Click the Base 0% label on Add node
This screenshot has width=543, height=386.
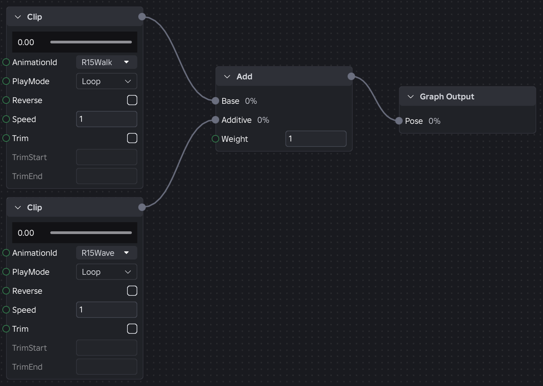(239, 101)
